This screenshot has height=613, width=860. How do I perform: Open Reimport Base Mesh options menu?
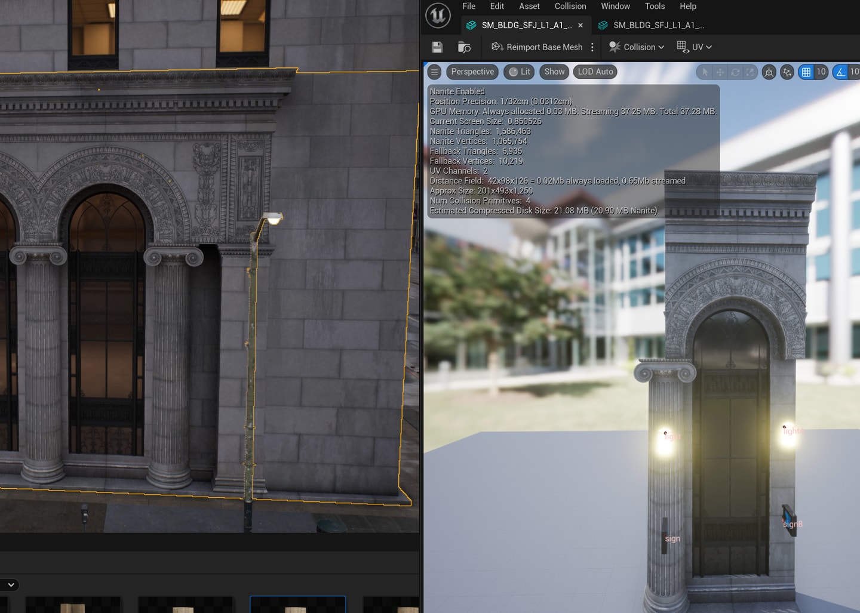592,47
